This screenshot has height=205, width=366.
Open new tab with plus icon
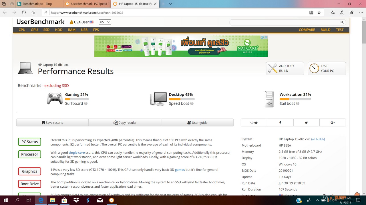tap(163, 4)
